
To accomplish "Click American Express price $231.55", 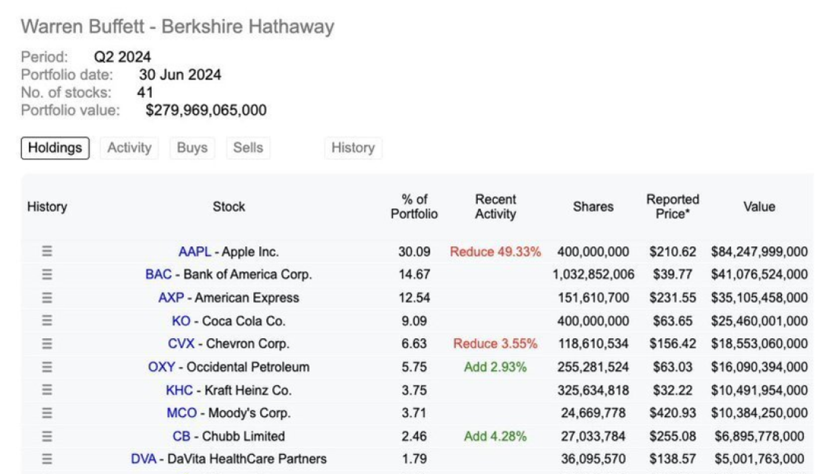I will [672, 298].
